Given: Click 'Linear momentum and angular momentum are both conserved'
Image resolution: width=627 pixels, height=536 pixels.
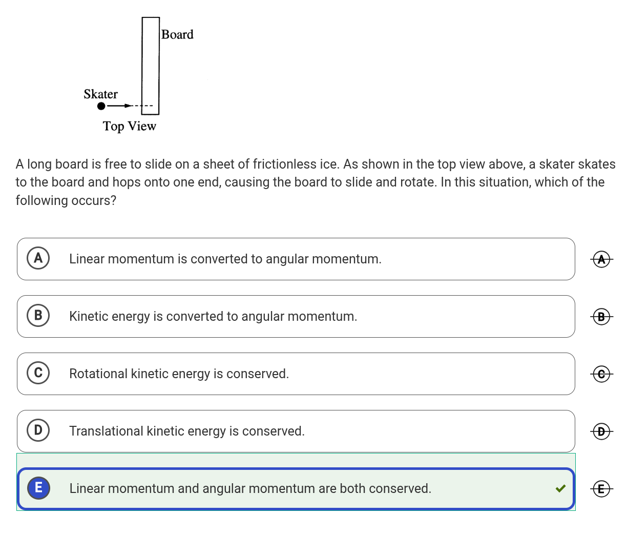Looking at the screenshot, I should [x=250, y=488].
